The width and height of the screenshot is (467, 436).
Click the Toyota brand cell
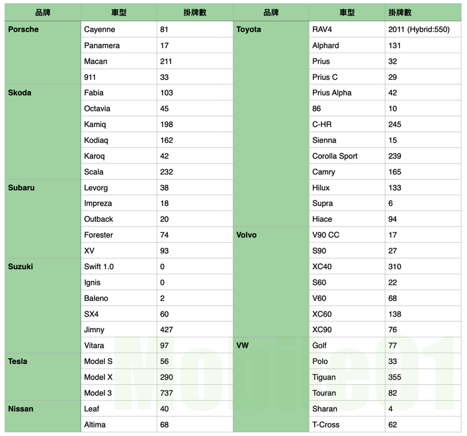(x=270, y=124)
